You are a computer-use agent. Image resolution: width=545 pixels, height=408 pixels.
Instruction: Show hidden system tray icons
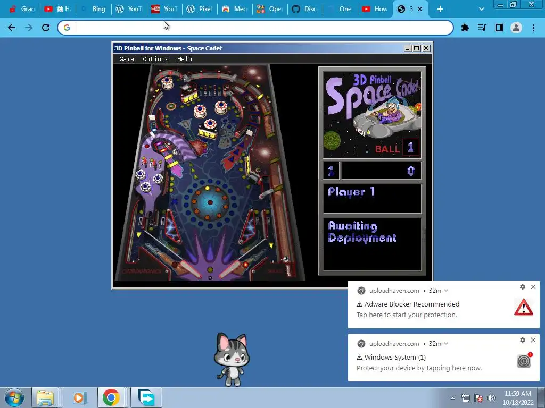click(452, 398)
